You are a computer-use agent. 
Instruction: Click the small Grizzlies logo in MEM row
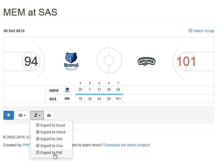pyautogui.click(x=67, y=90)
